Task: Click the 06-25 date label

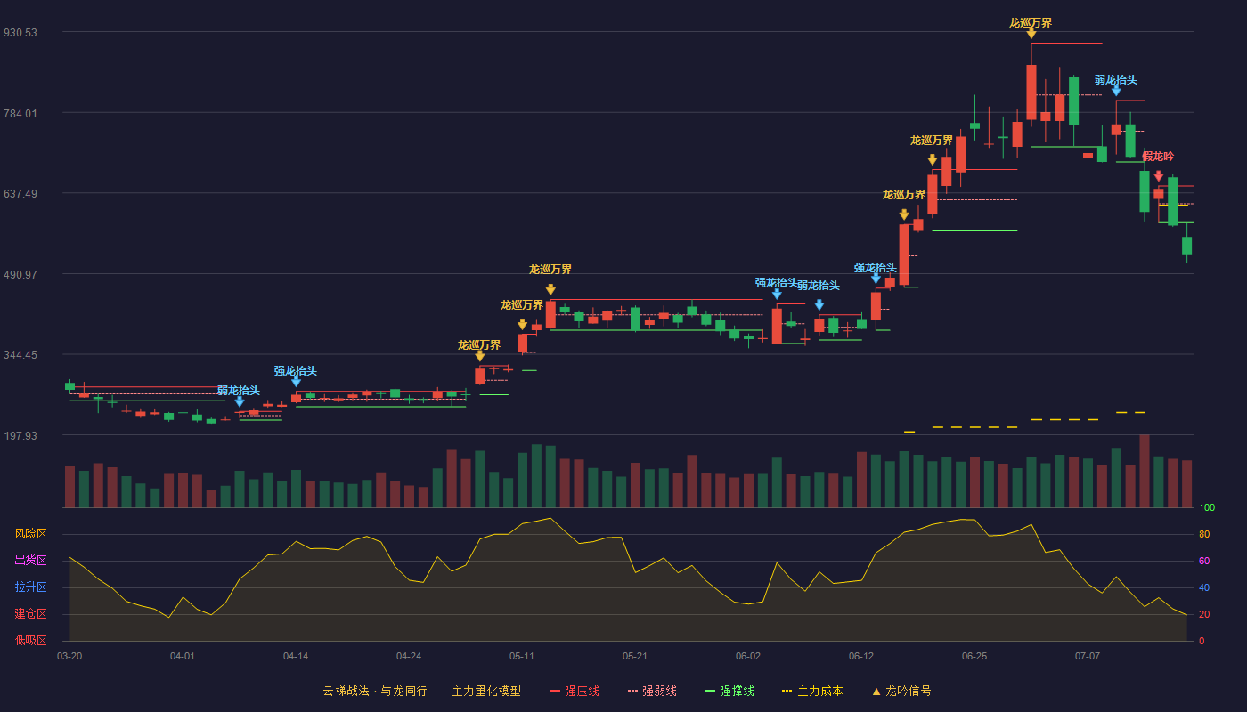Action: tap(974, 656)
